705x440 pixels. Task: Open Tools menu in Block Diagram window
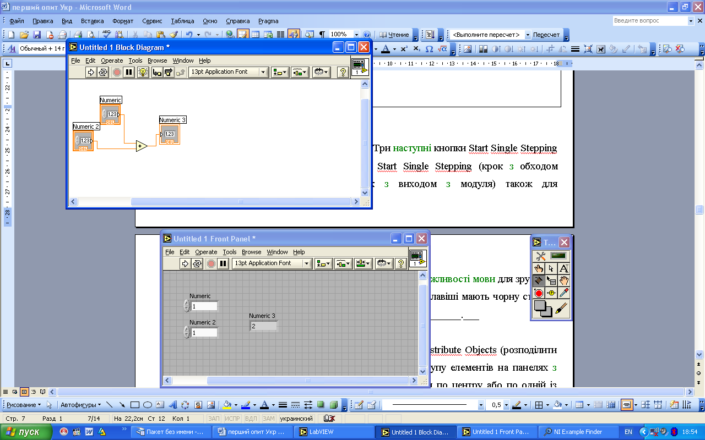coord(135,61)
